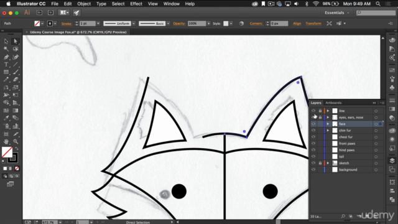Click the Adobe Stock search field

click(x=376, y=12)
